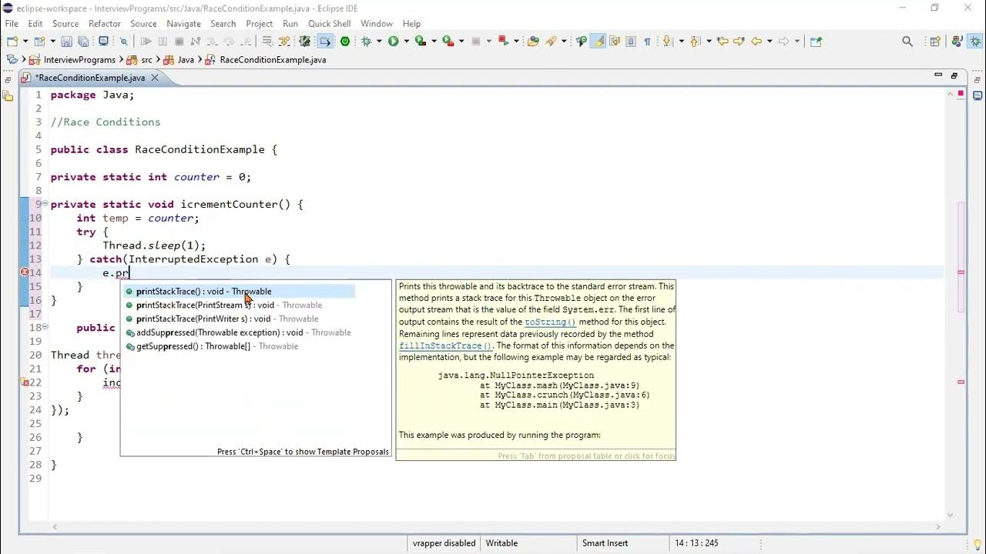Open the Navigate menu
This screenshot has height=554, width=986.
(183, 24)
